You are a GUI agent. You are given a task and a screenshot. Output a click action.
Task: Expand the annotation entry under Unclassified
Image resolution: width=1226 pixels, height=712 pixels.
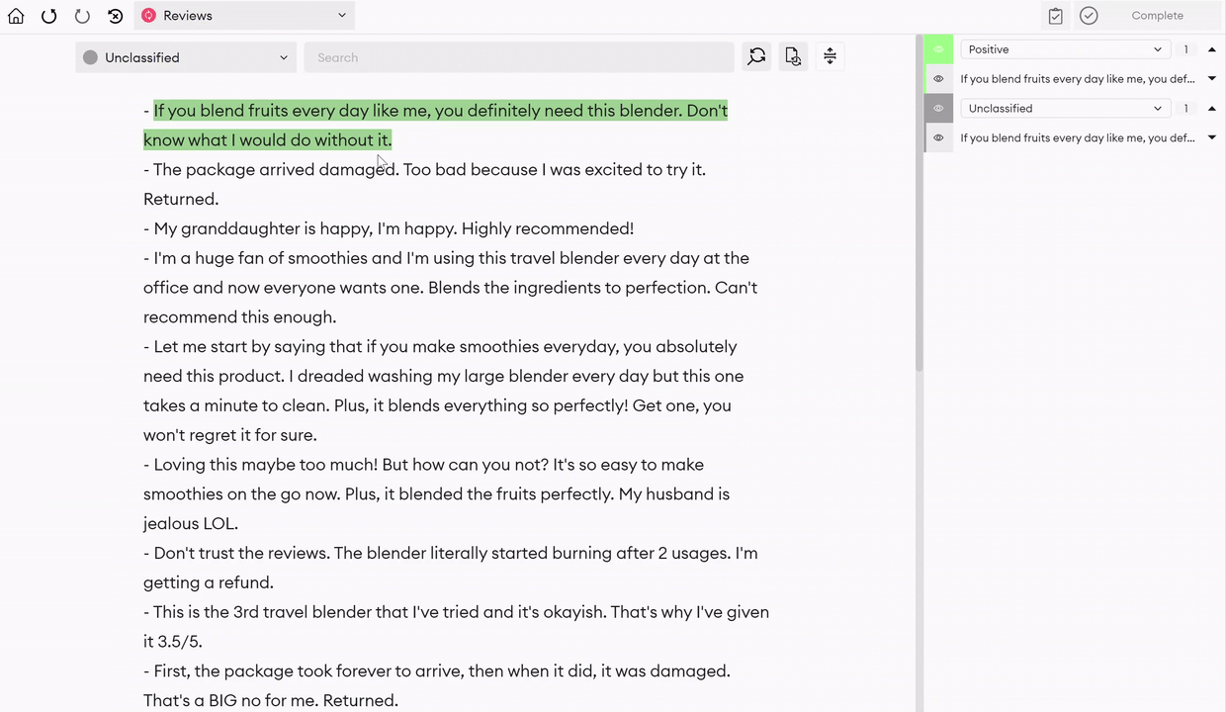(1212, 138)
